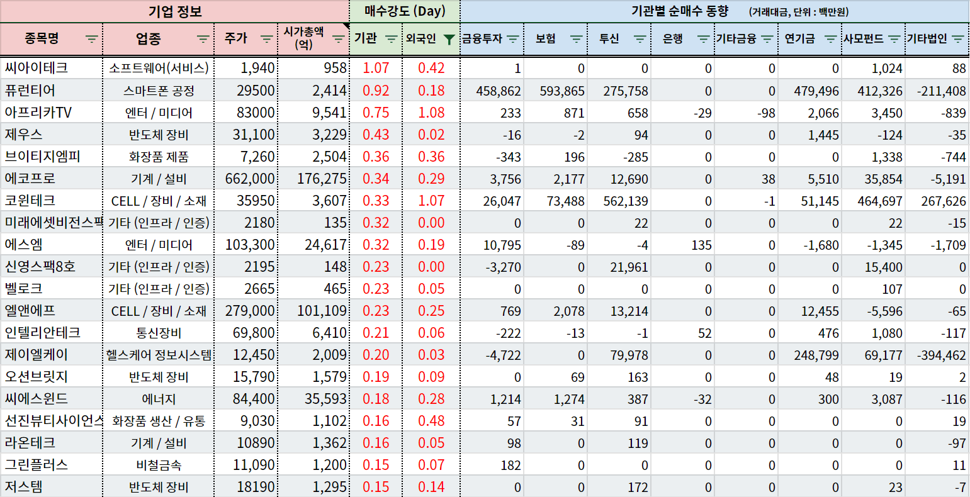Click the 씨에스윈드 stock name cell

click(x=52, y=398)
